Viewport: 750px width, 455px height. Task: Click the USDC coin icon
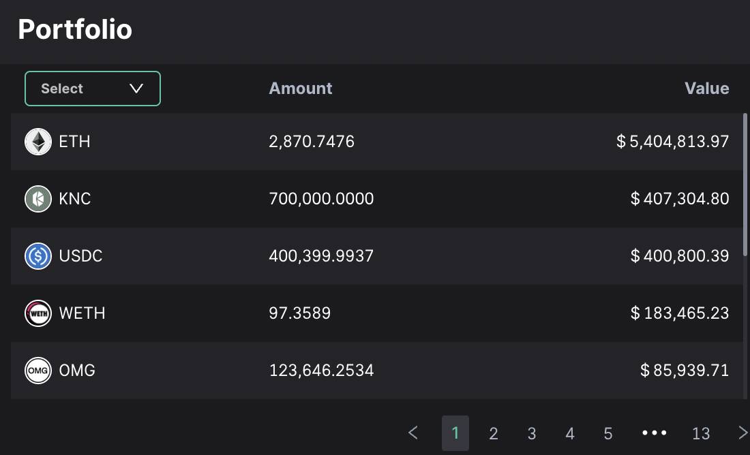(x=37, y=256)
